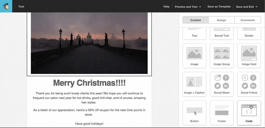
Task: Choose the Image Card block
Action: pos(249,55)
